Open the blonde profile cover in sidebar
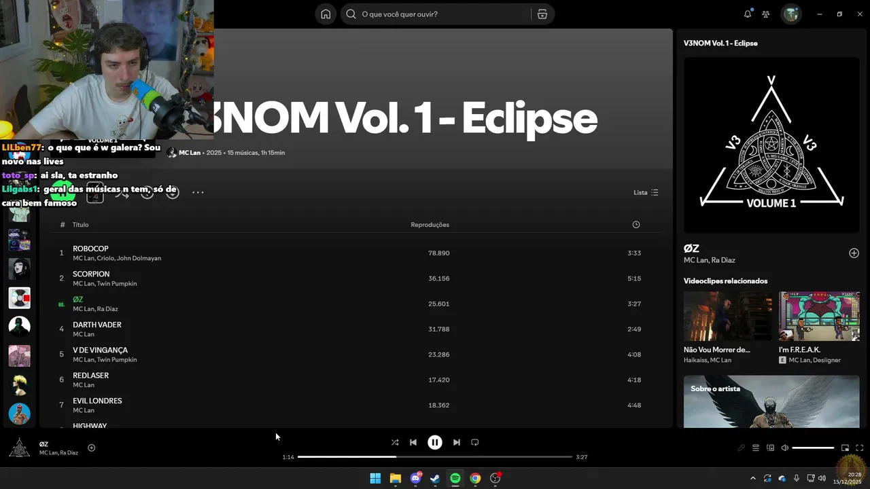This screenshot has height=489, width=870. click(19, 385)
